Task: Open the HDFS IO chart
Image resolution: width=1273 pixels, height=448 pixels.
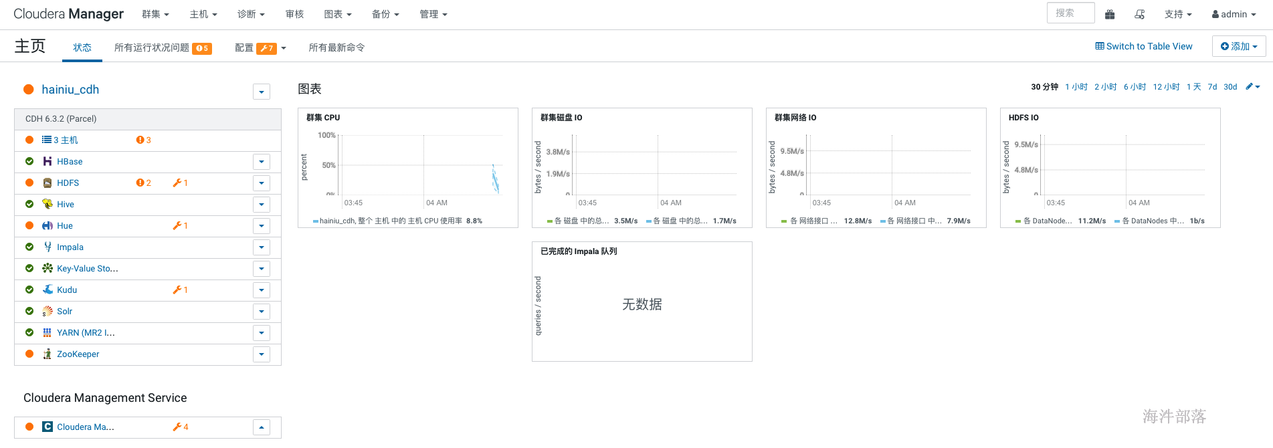Action: coord(1110,168)
